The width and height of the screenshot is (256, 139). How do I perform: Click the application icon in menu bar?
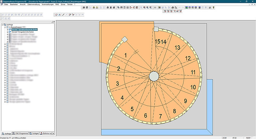pos(2,4)
